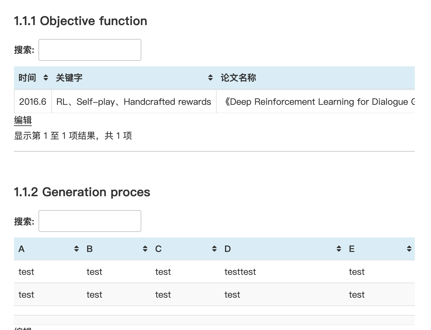Click the 1.1.1 Objective function heading
The image size is (431, 330).
coord(80,21)
